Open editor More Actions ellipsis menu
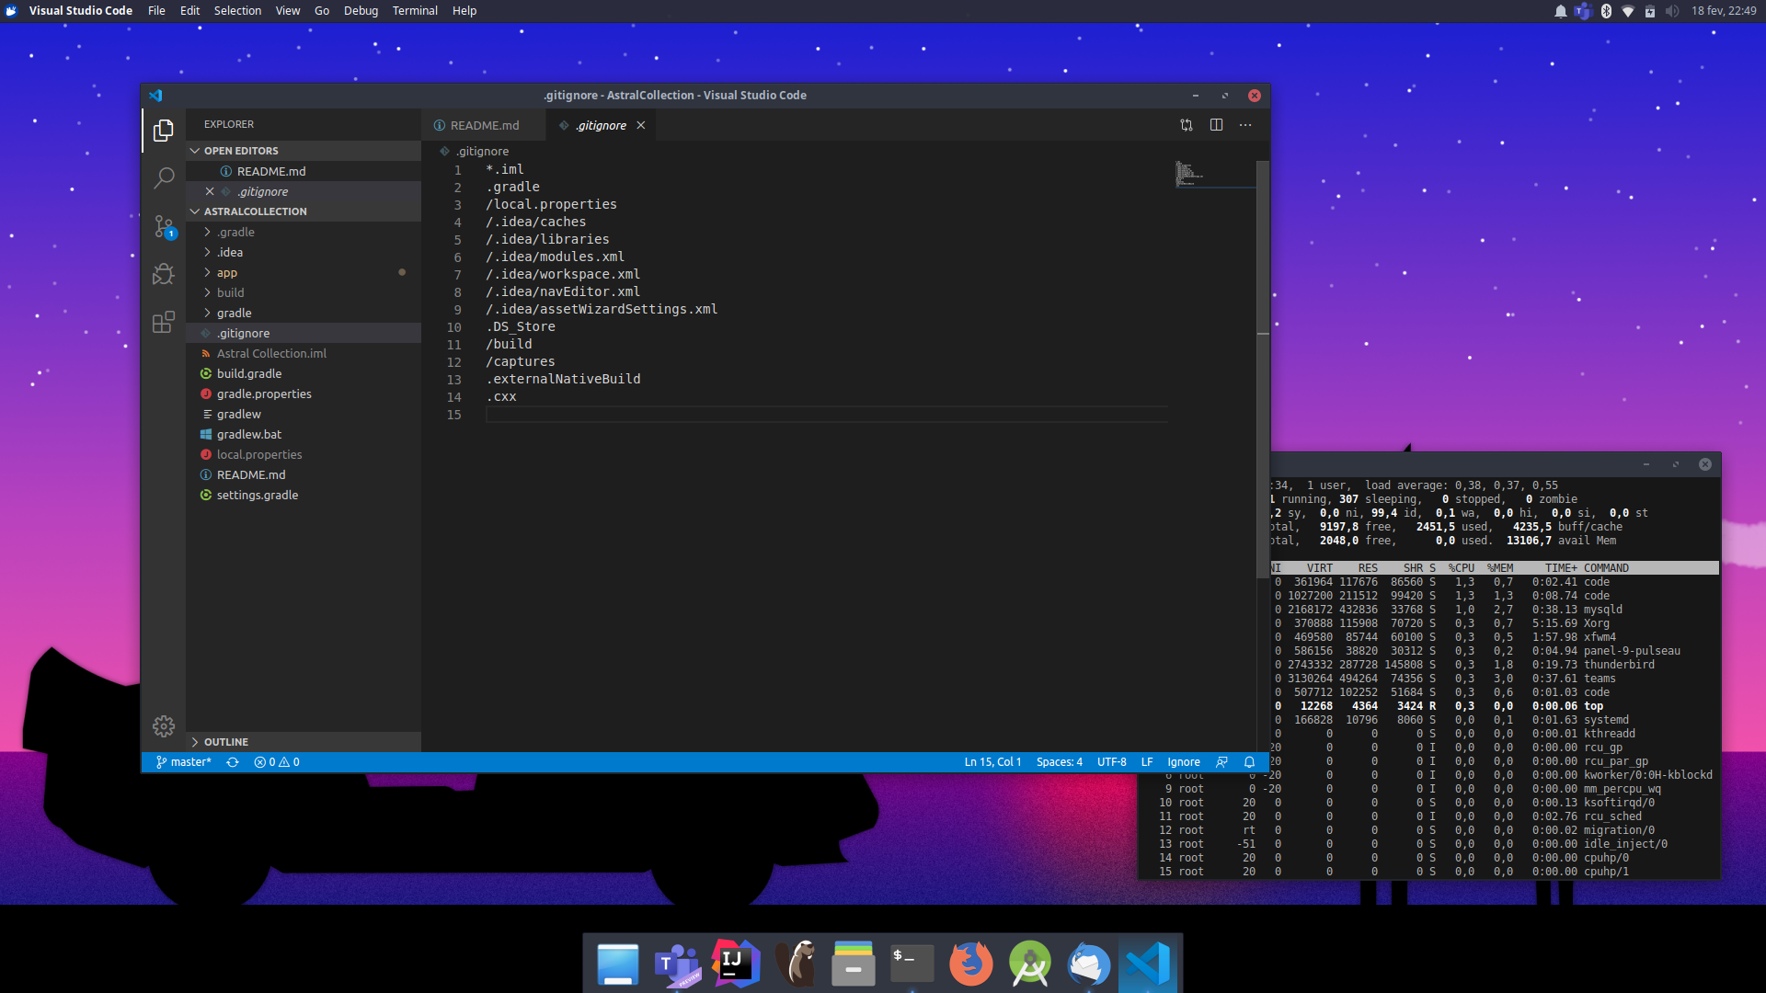1766x993 pixels. tap(1245, 125)
